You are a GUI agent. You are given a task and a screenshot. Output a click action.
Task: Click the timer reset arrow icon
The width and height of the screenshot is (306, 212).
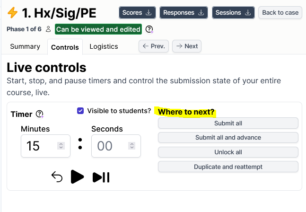click(x=57, y=177)
